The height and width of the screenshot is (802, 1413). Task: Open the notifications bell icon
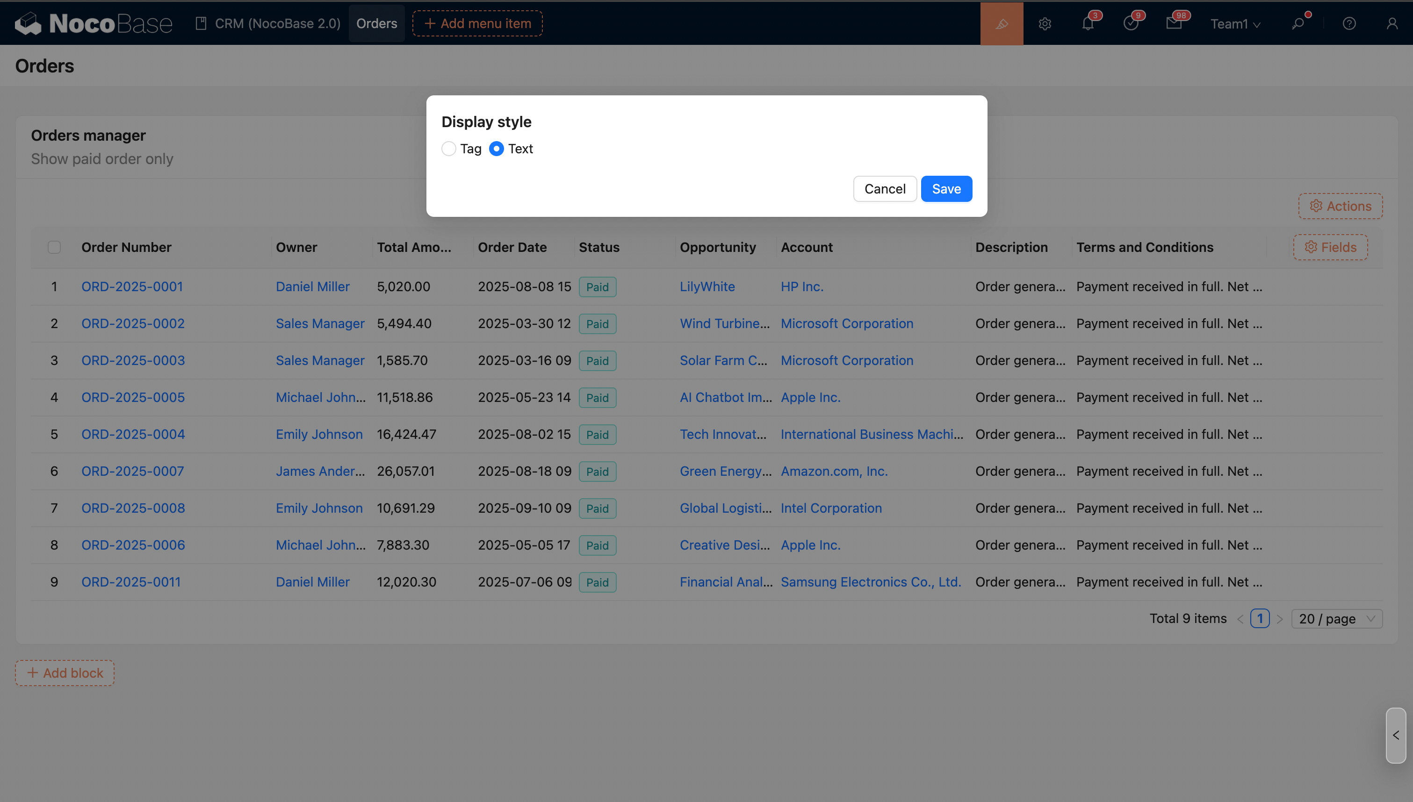(1088, 24)
